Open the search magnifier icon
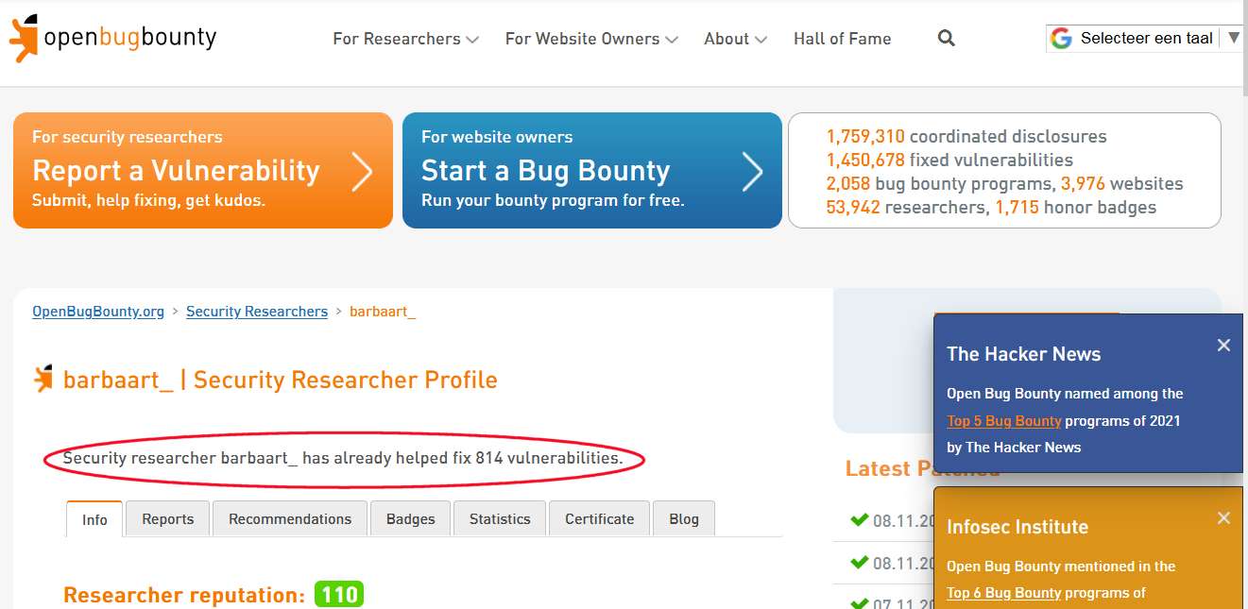The image size is (1248, 609). click(946, 39)
